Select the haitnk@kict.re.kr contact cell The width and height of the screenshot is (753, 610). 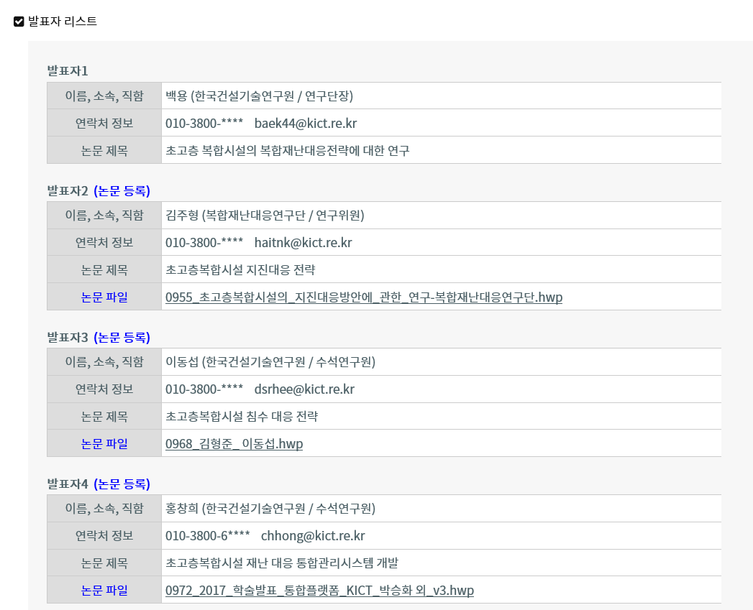(442, 242)
